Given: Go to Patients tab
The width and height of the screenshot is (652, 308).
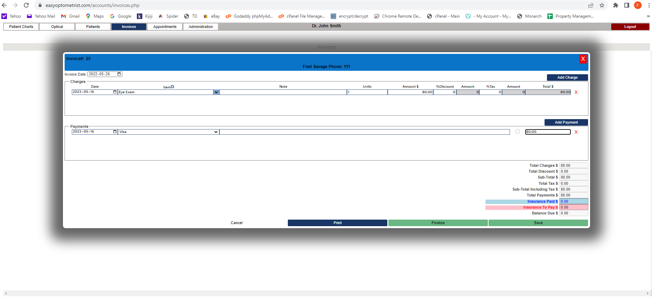Looking at the screenshot, I should pyautogui.click(x=93, y=27).
